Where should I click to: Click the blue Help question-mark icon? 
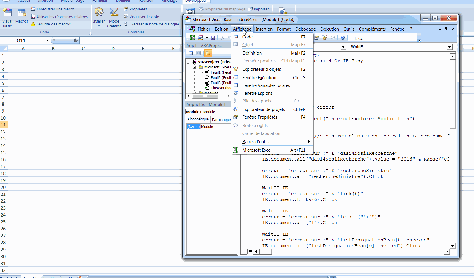point(343,38)
